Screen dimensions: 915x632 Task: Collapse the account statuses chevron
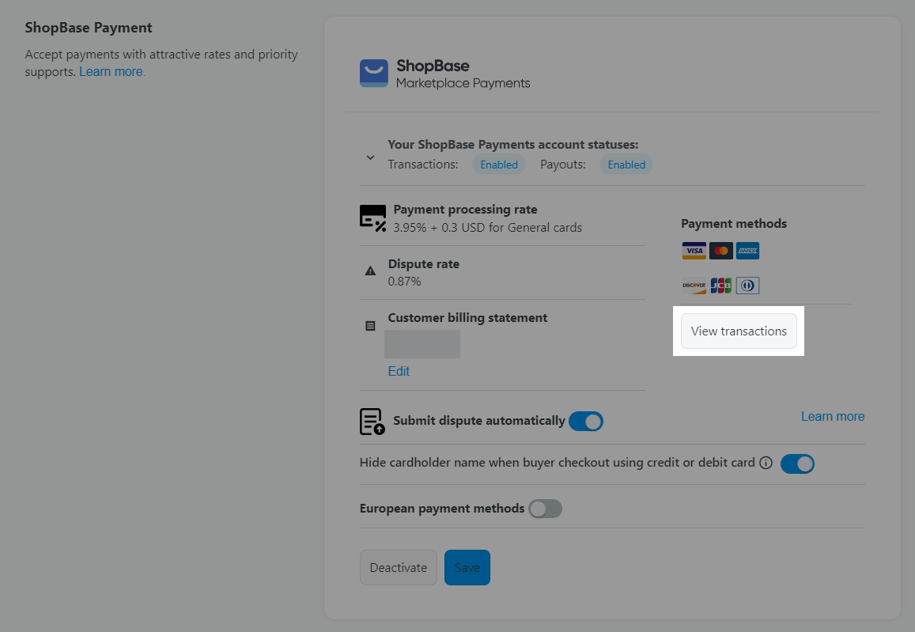370,157
